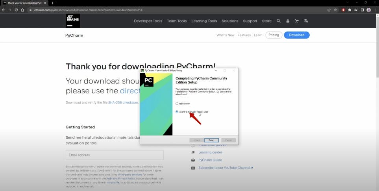Click the red flame extension icon
The height and width of the screenshot is (191, 379).
(343, 10)
